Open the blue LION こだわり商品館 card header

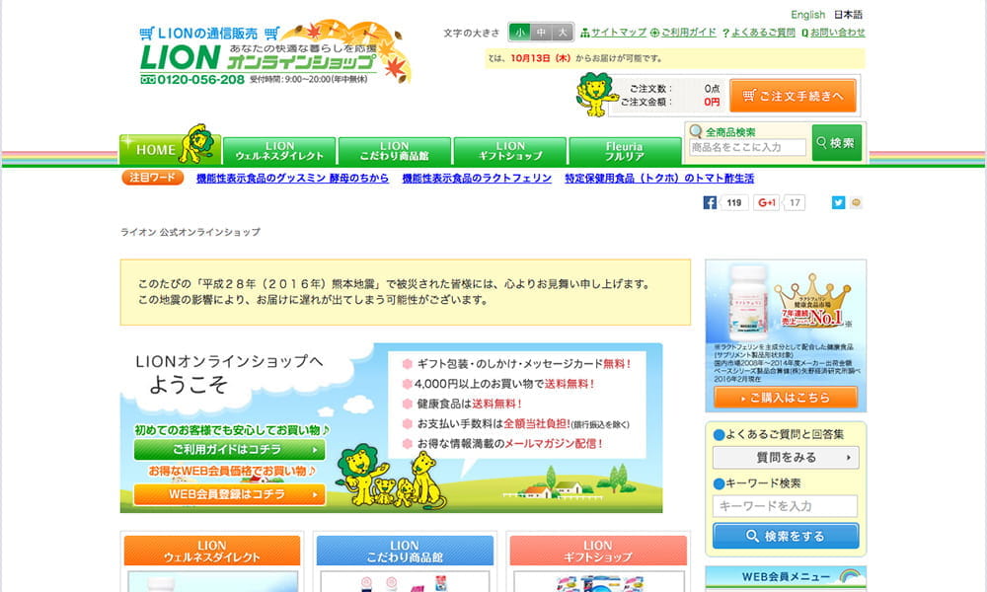coord(405,552)
